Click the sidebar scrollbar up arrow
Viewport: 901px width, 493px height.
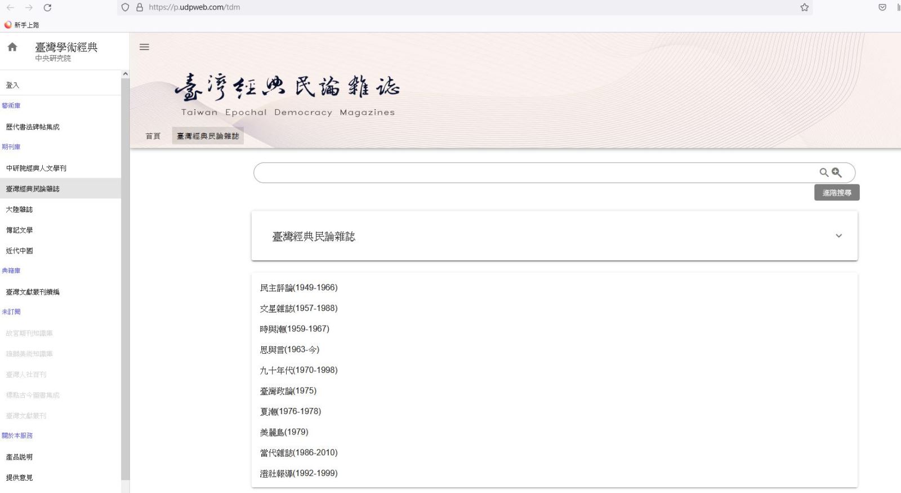125,74
